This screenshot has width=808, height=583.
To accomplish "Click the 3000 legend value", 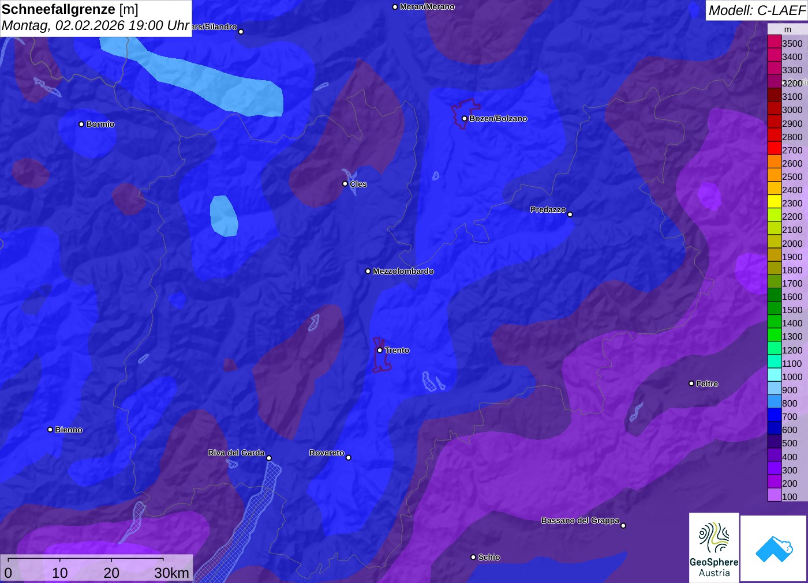I will [x=792, y=110].
